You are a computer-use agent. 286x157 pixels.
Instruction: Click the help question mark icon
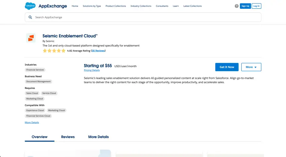237,6
